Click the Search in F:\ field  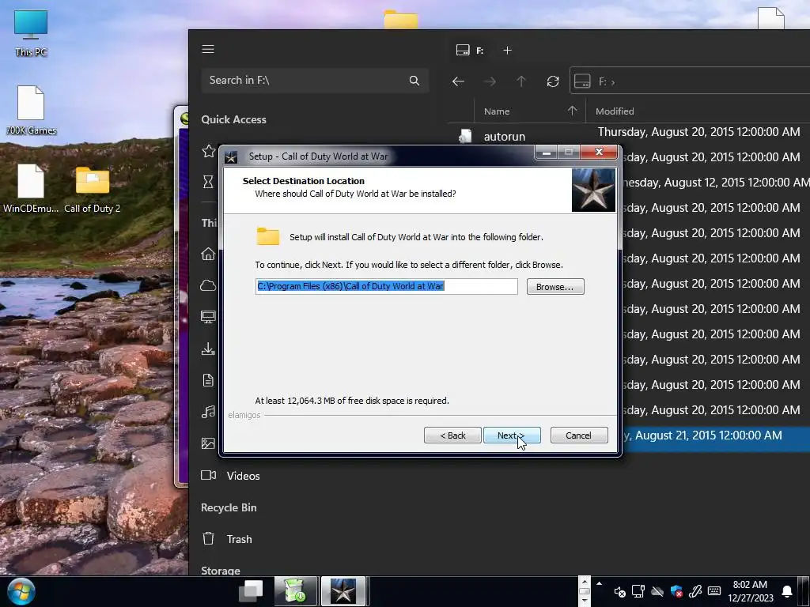click(315, 80)
